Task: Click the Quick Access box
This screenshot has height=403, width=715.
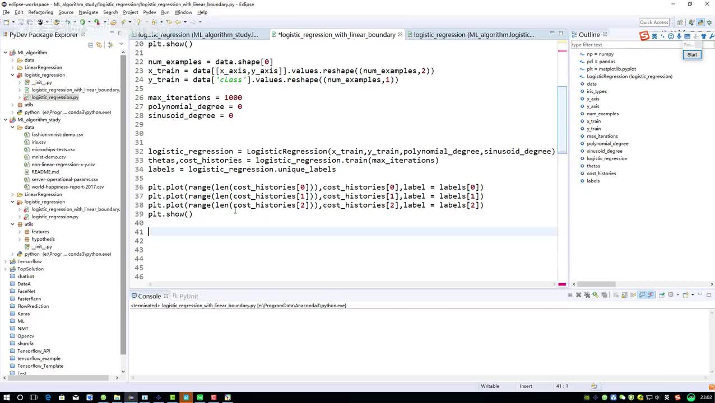Action: tap(654, 22)
